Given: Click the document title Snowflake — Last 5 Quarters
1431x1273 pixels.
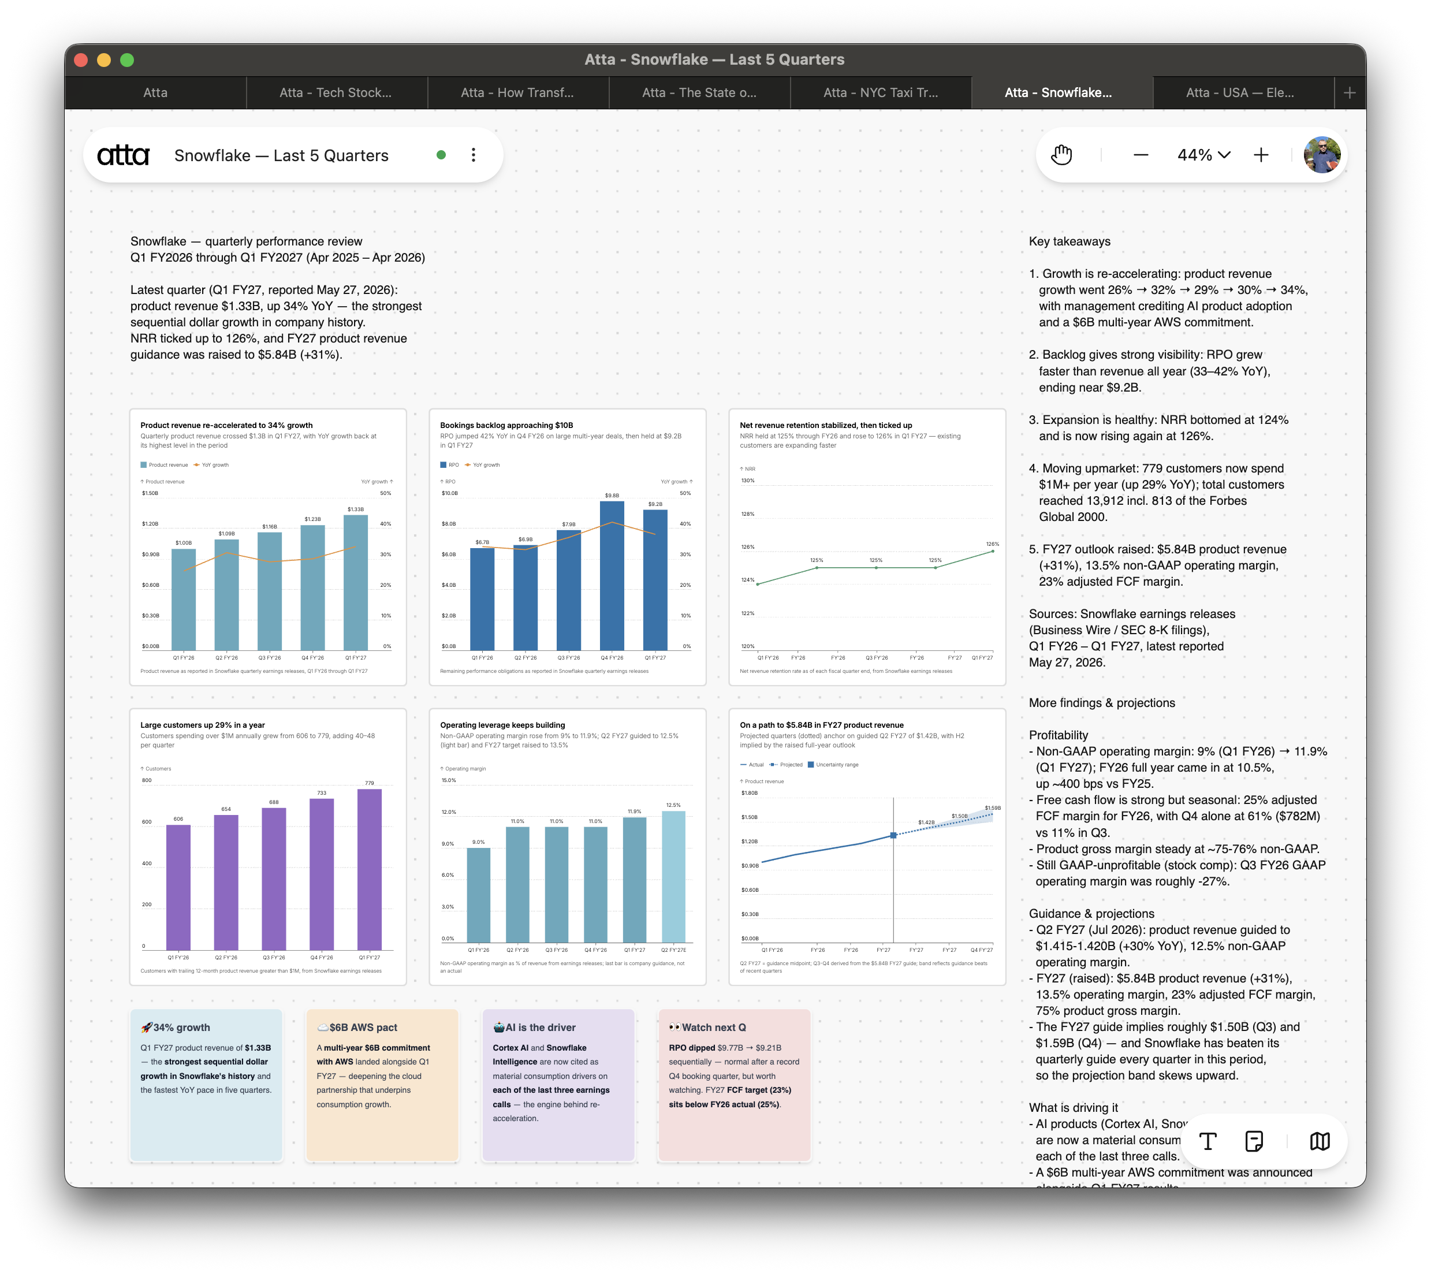Looking at the screenshot, I should coord(281,155).
